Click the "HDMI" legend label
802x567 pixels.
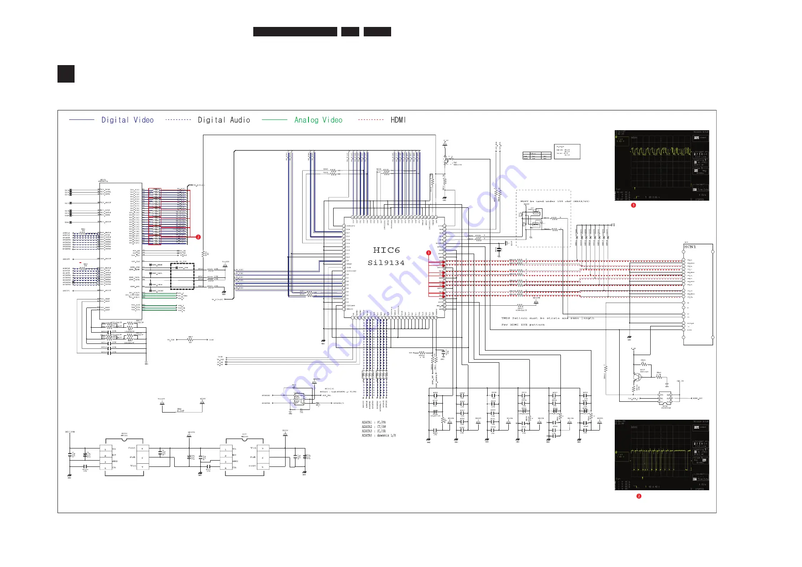(398, 120)
